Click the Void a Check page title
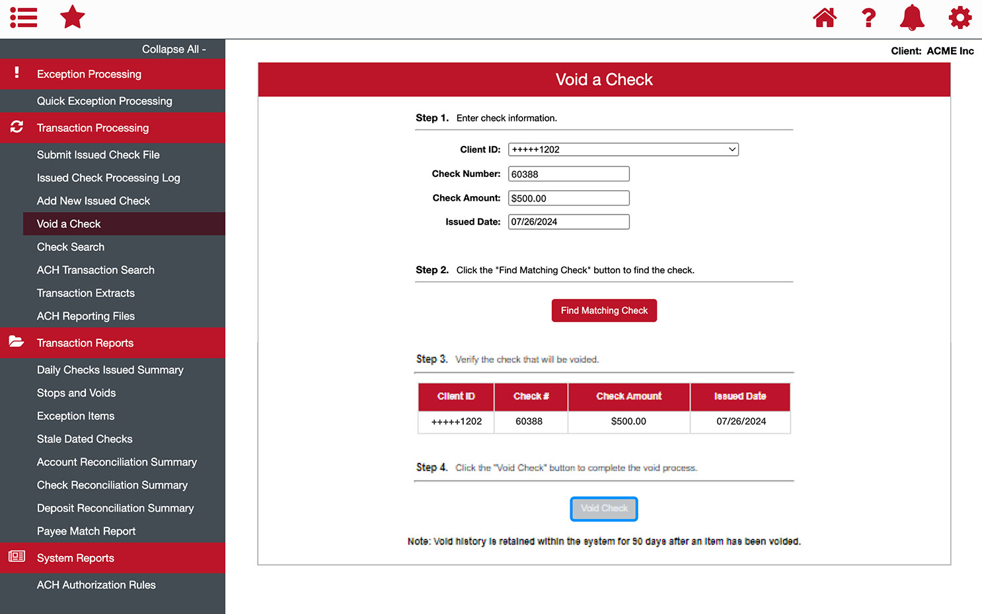982x614 pixels. click(x=604, y=80)
